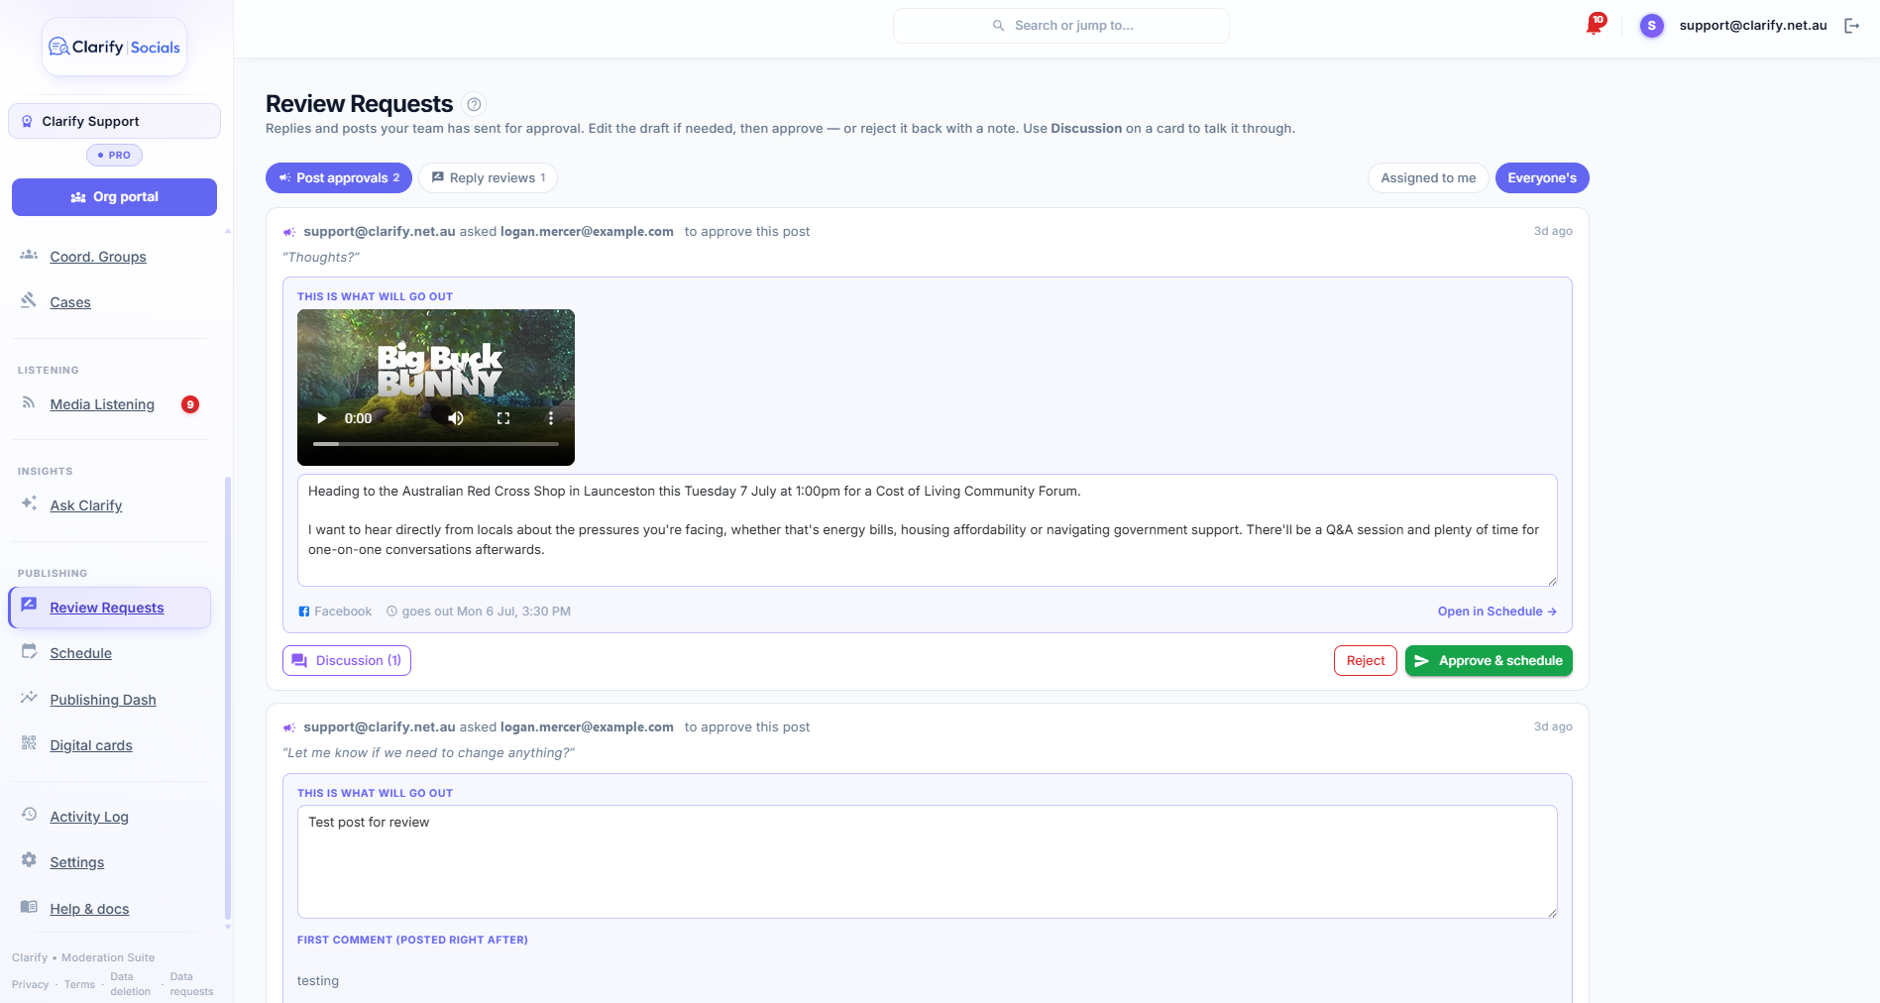Focus the Search or jump to field

[x=1061, y=26]
